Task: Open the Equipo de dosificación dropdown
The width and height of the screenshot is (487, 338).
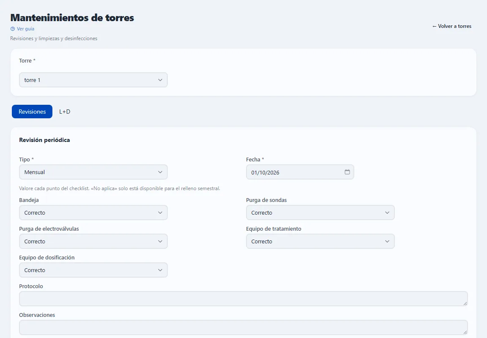Action: 93,270
